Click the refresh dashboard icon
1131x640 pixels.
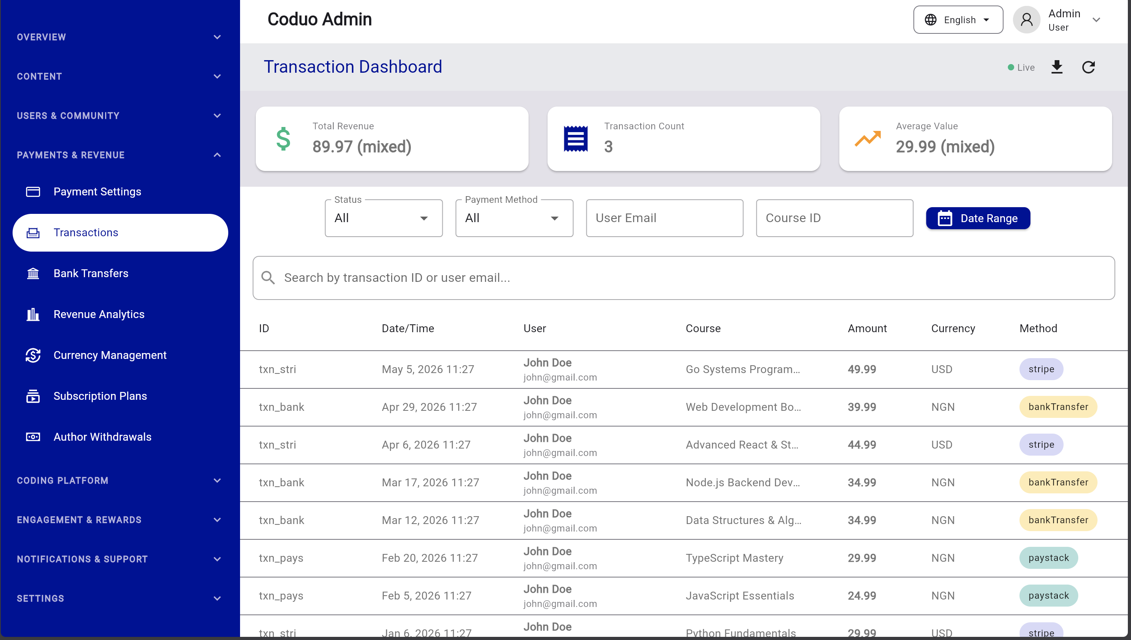coord(1088,67)
